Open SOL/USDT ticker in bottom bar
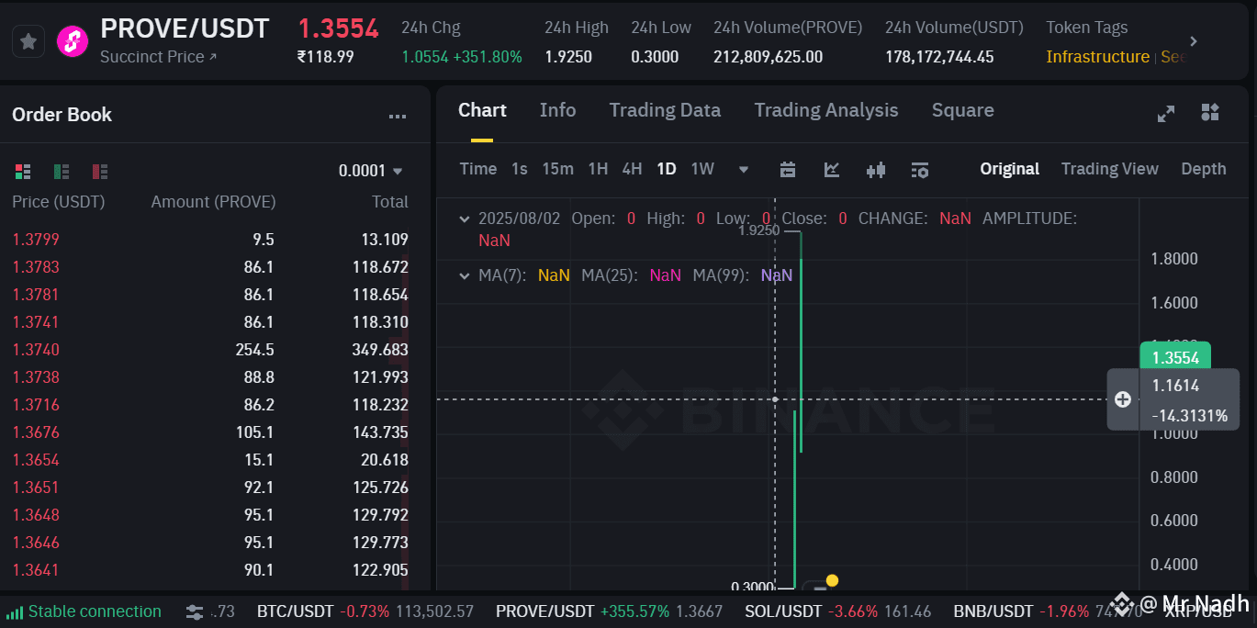 838,611
